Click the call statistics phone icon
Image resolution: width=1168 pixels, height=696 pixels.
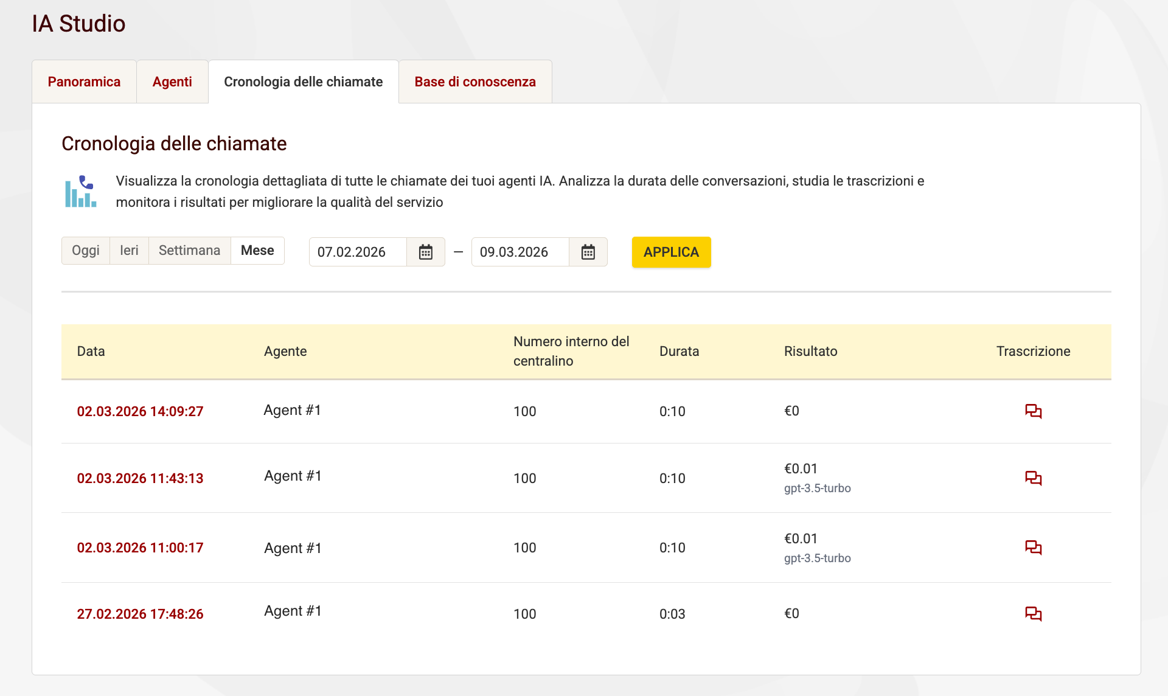(x=81, y=192)
